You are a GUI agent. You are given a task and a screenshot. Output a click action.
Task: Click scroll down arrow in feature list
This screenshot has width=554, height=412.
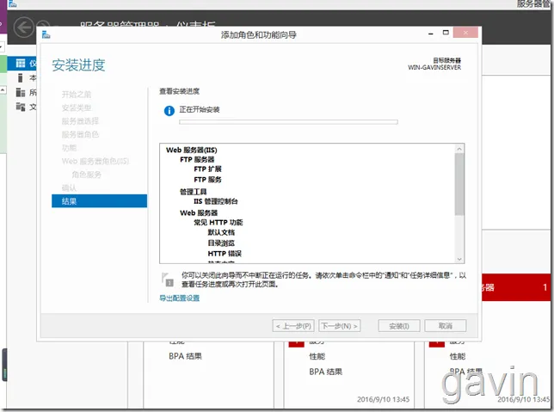click(x=459, y=259)
